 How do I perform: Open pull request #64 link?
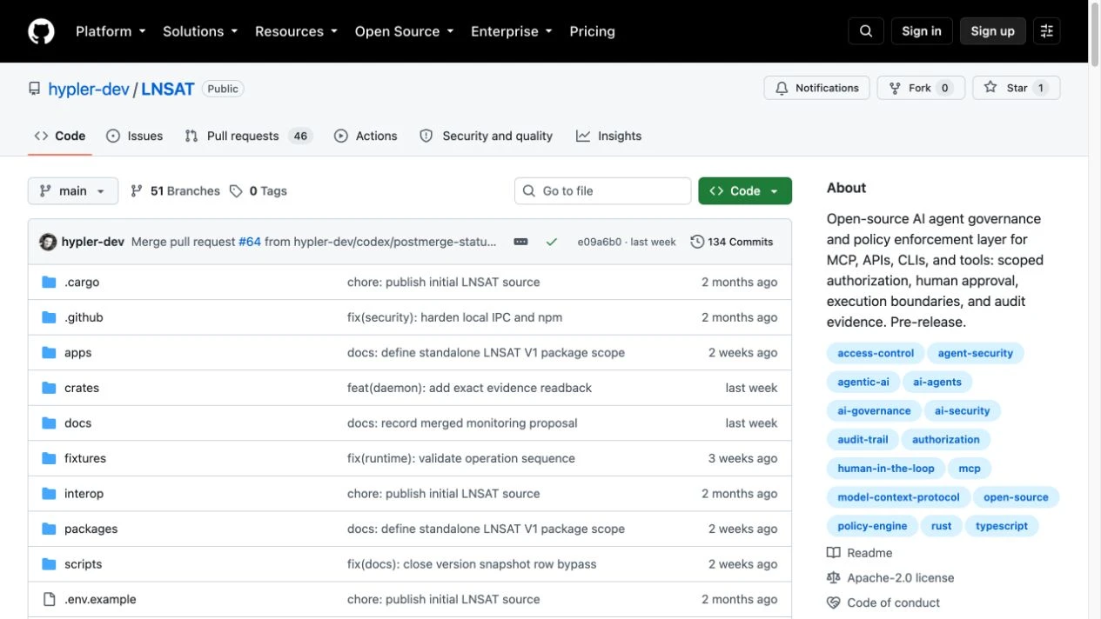(250, 242)
